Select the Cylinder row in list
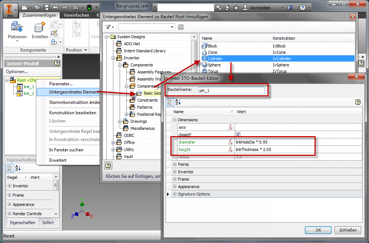Image resolution: width=369 pixels, height=243 pixels. [277, 59]
